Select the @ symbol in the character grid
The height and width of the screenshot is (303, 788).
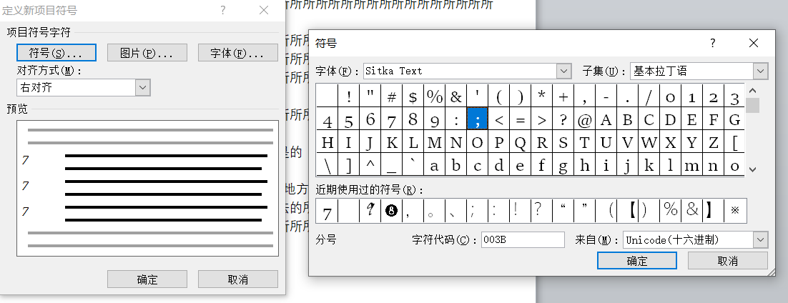584,119
